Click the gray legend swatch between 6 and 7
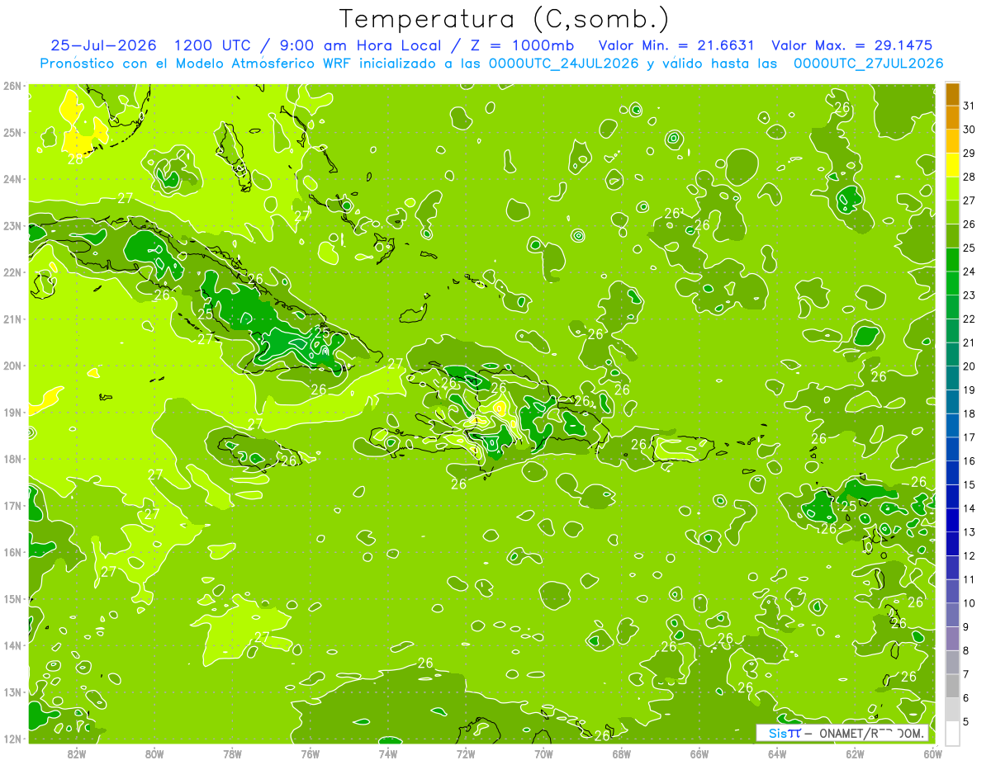Image resolution: width=991 pixels, height=765 pixels. click(x=953, y=686)
